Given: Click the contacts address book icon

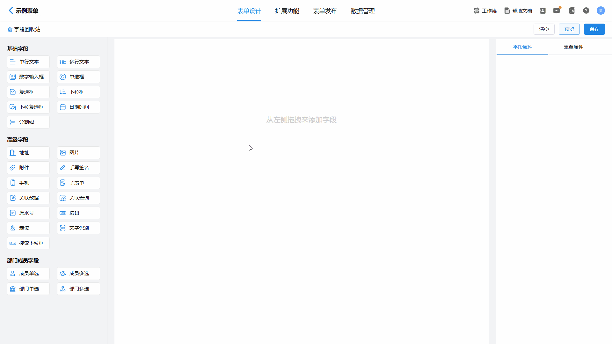Looking at the screenshot, I should pos(543,11).
